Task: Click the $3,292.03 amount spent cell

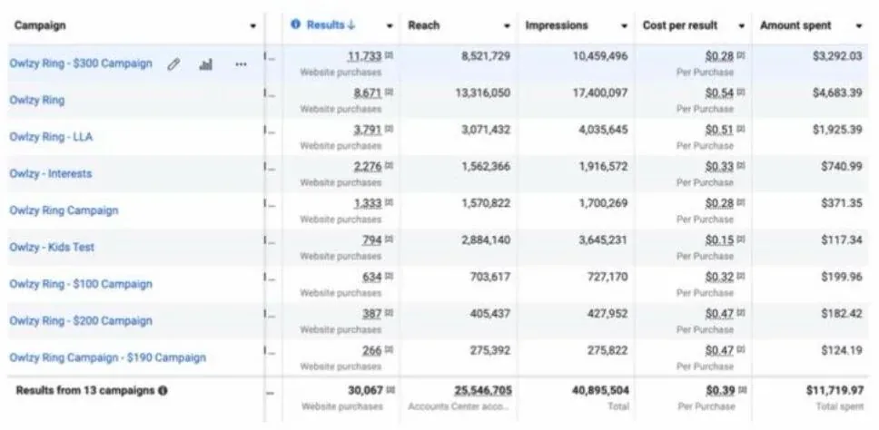Action: (837, 56)
